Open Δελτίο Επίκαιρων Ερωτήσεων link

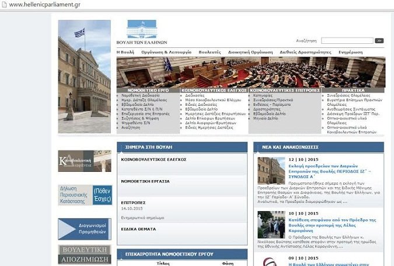[210, 118]
